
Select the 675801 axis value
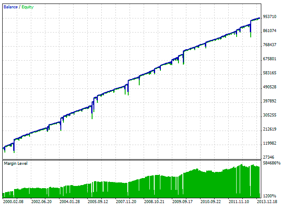tap(270, 59)
